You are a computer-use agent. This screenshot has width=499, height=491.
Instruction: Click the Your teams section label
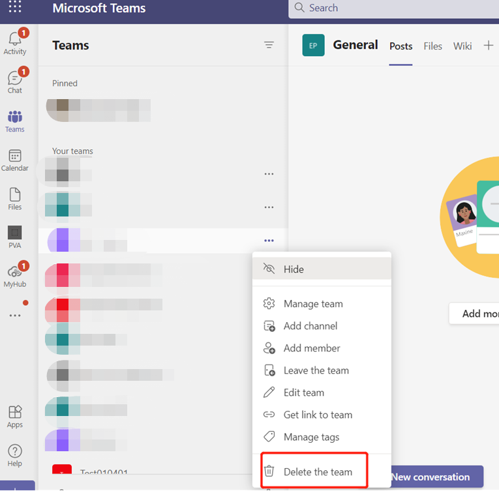(72, 151)
